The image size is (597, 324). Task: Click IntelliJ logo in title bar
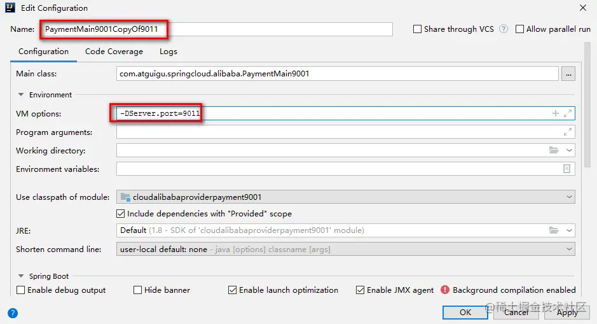10,7
